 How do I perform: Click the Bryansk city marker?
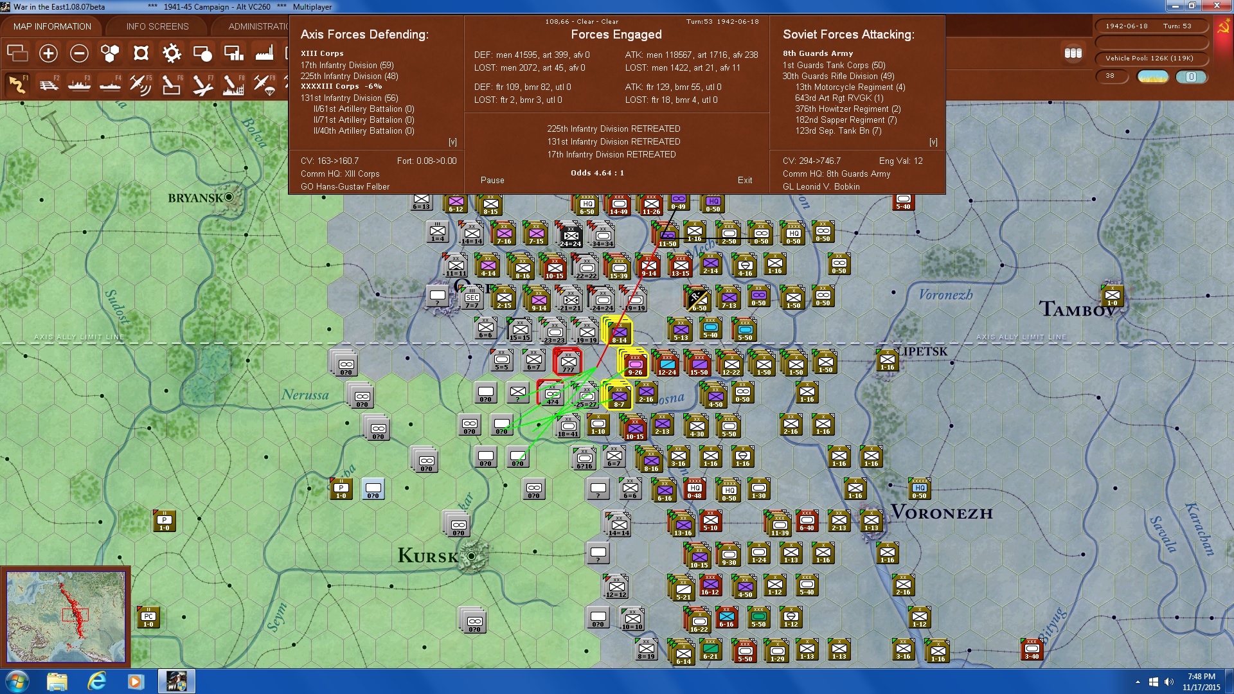tap(229, 197)
